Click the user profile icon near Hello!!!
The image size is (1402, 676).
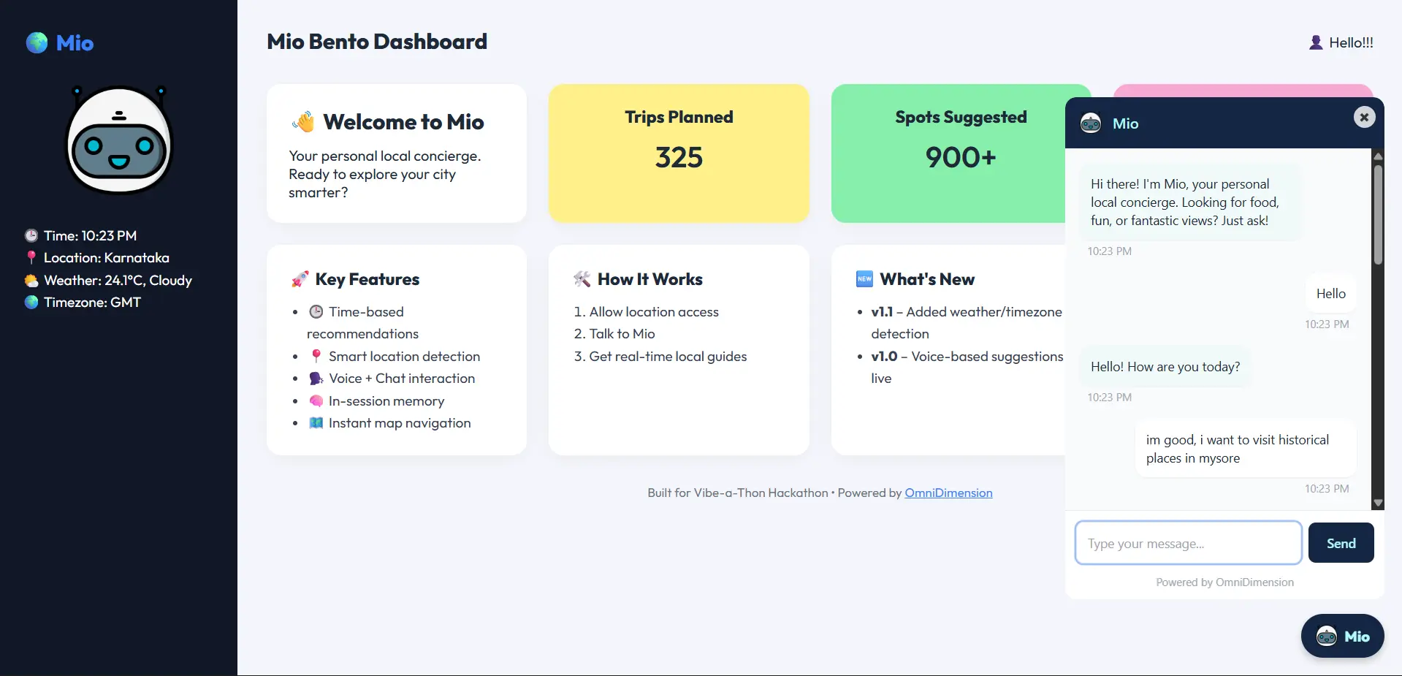1315,42
